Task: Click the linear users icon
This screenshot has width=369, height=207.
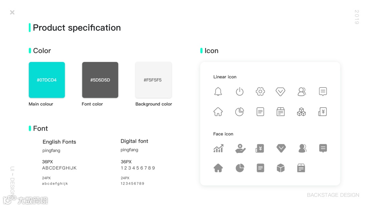Action: 302,92
